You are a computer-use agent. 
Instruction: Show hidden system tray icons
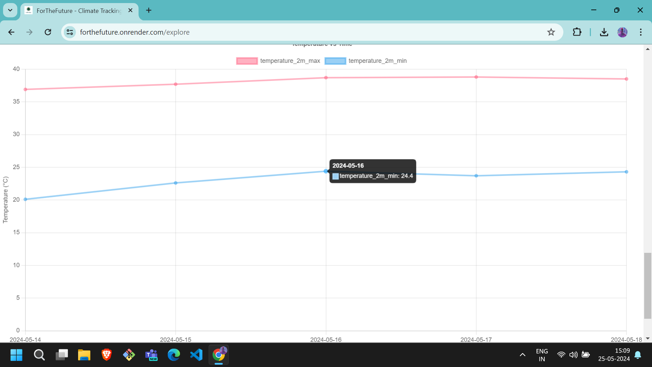pyautogui.click(x=522, y=355)
